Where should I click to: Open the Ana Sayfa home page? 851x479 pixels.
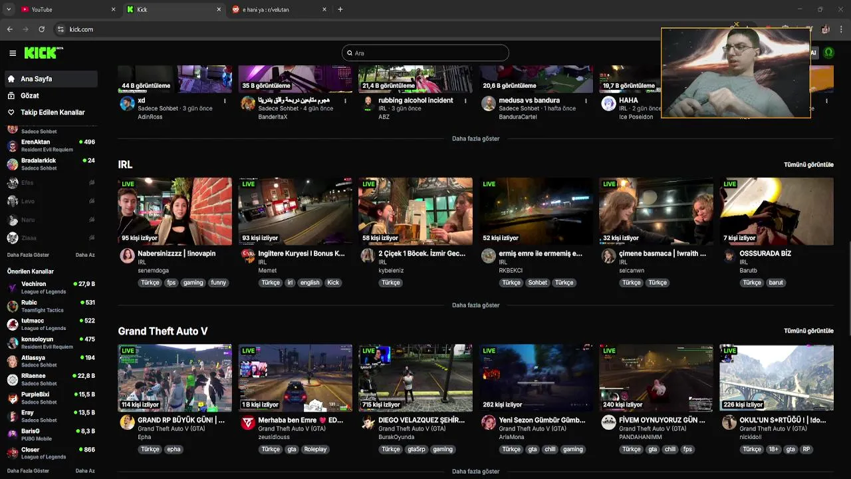tap(51, 79)
